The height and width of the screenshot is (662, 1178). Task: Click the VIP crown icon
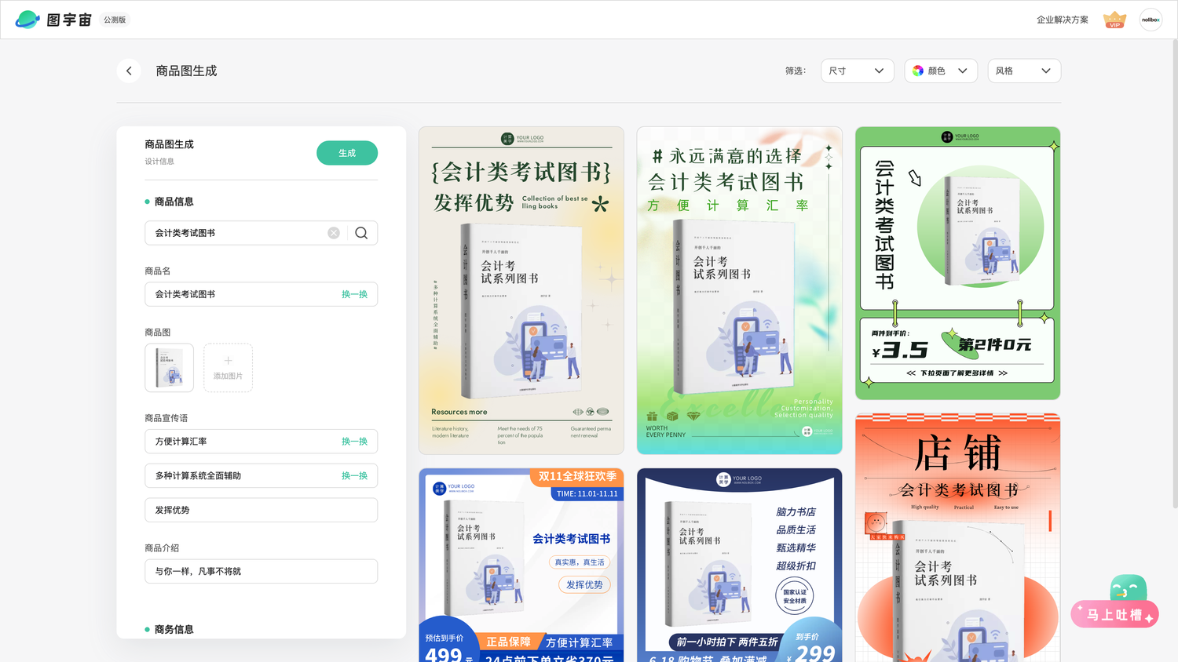[x=1114, y=20]
